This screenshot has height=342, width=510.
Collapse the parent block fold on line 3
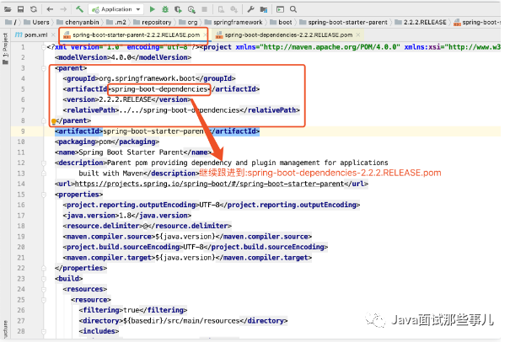click(x=44, y=68)
